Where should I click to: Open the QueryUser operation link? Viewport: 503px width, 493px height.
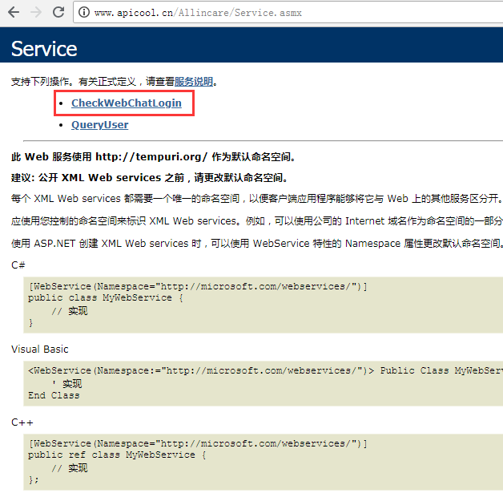(99, 125)
